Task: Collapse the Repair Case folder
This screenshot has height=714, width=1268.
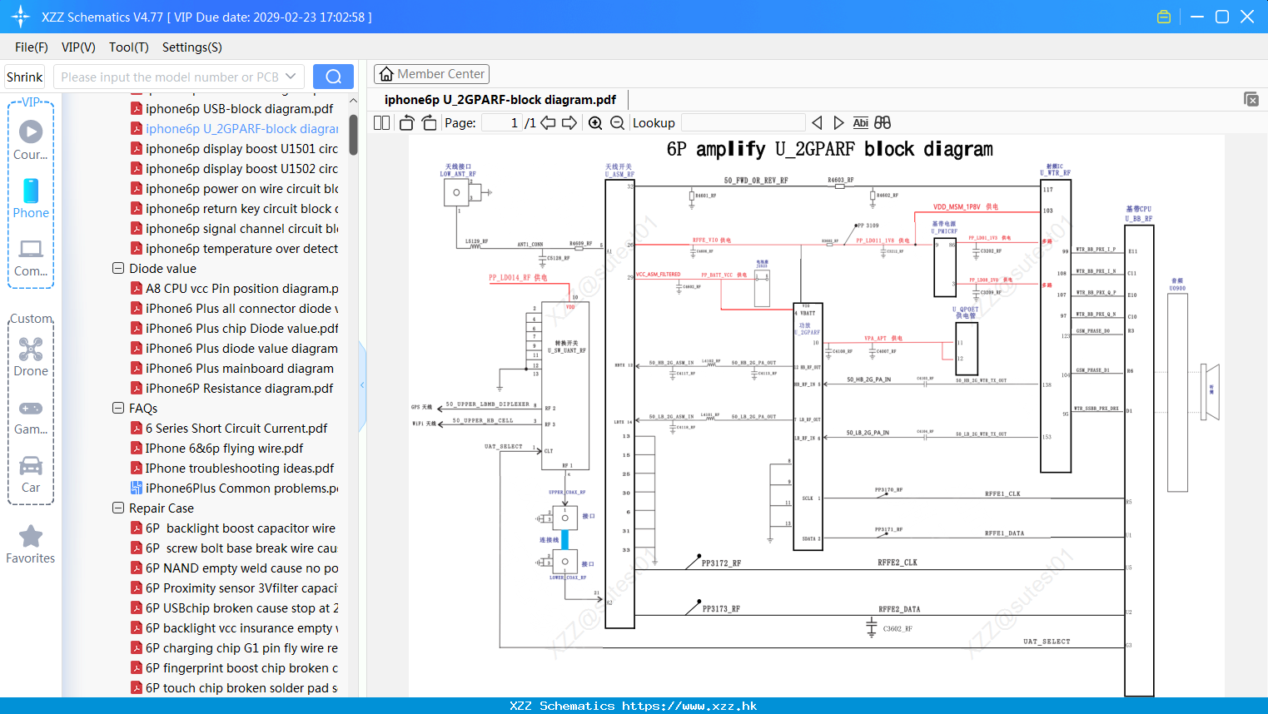Action: pyautogui.click(x=118, y=508)
